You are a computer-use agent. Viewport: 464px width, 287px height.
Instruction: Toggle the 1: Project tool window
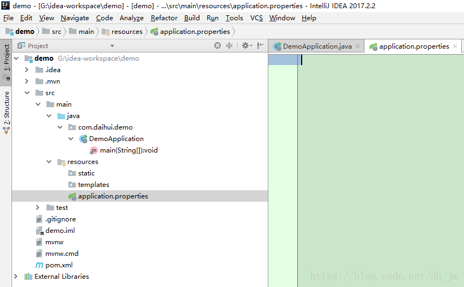(x=6, y=62)
